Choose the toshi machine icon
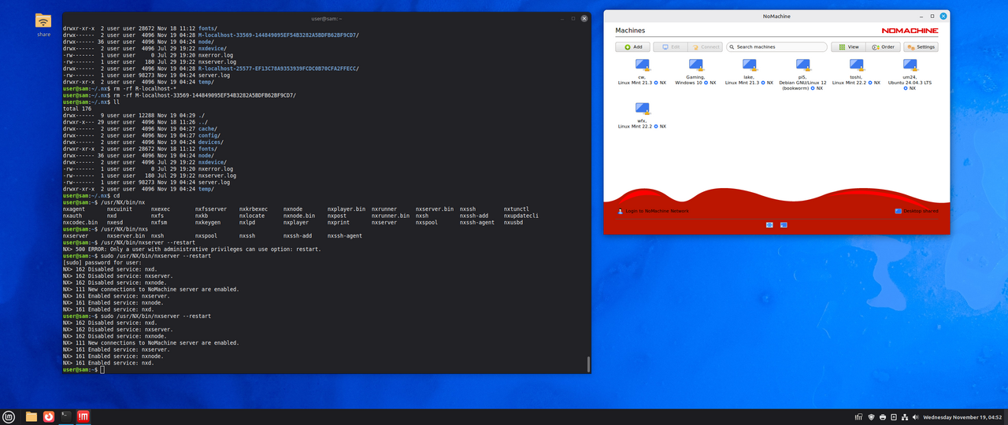Image resolution: width=1008 pixels, height=425 pixels. click(856, 65)
